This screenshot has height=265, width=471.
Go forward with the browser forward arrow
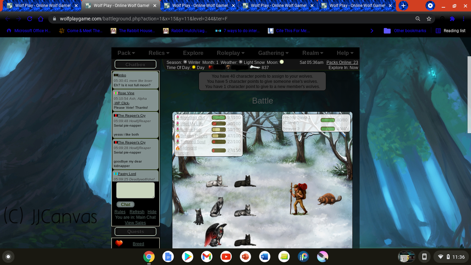(x=19, y=19)
